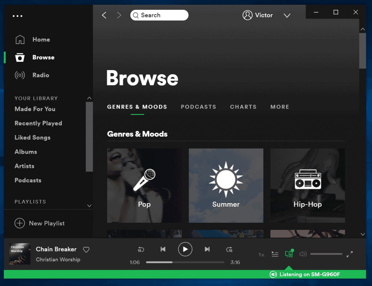This screenshot has width=372, height=286.
Task: Click the magnifier icon in the search box
Action: click(x=136, y=15)
